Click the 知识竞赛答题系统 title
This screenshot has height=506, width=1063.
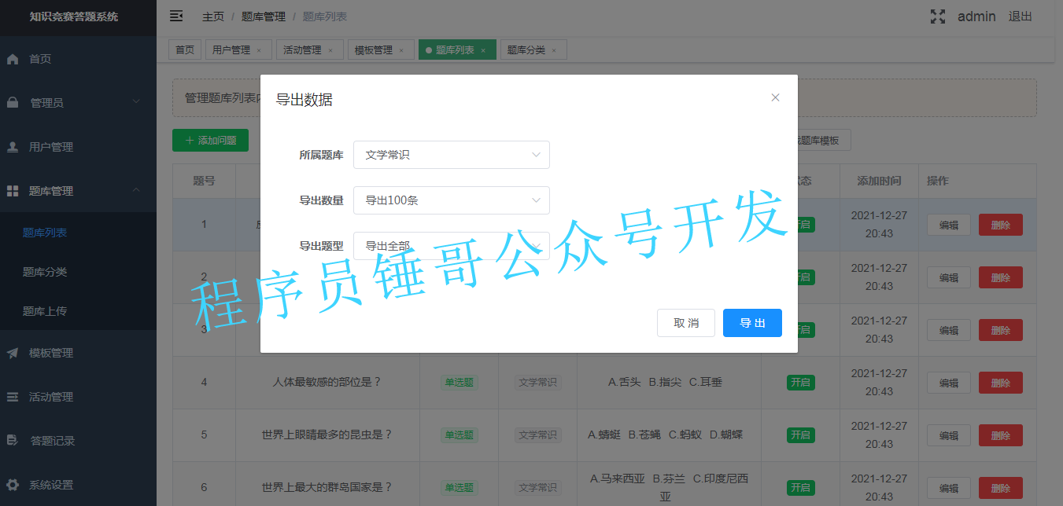point(74,16)
